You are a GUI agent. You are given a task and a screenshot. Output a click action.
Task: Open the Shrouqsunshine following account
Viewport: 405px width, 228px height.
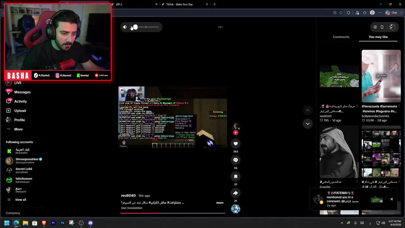point(24,161)
